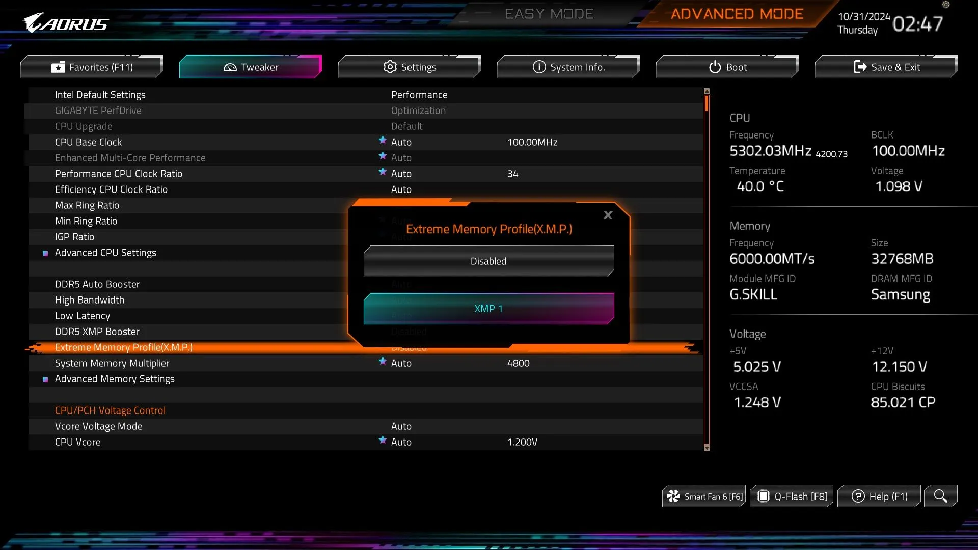Close the Extreme Memory Profile dialog
978x550 pixels.
pos(607,215)
